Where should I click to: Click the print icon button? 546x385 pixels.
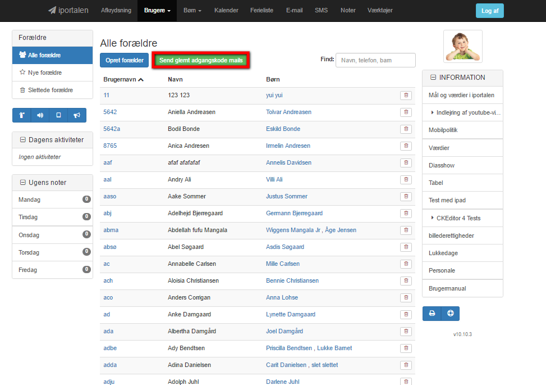432,313
